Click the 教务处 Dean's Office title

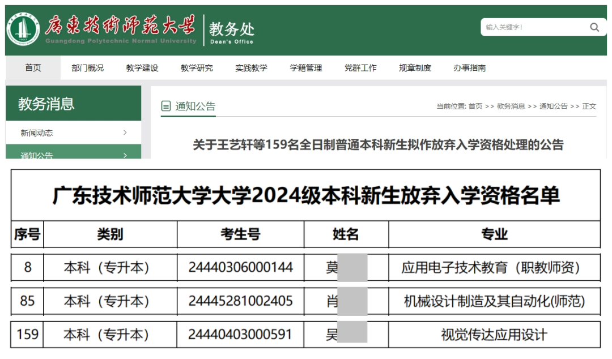click(232, 32)
